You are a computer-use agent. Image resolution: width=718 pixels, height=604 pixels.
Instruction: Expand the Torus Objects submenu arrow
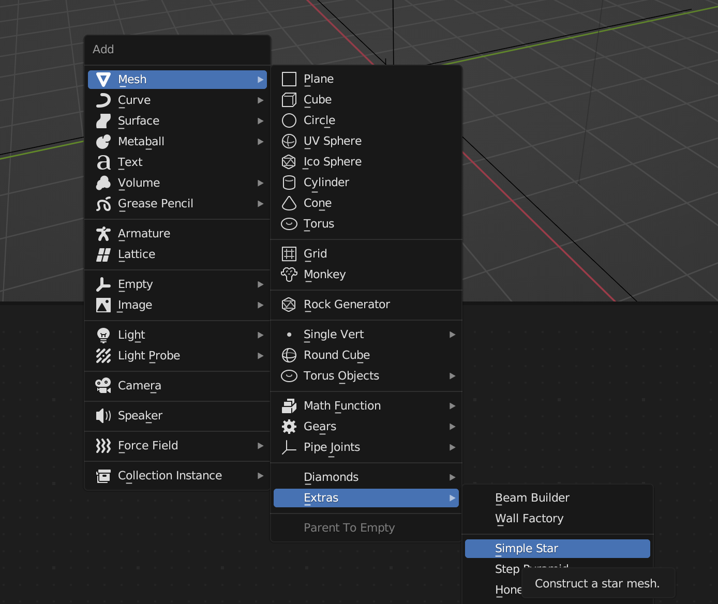pyautogui.click(x=453, y=376)
